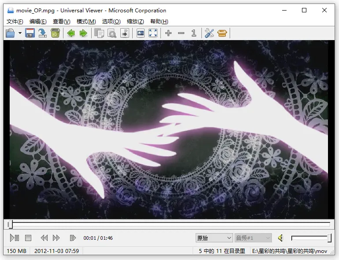Minimize the Universal Viewer window
Viewport: 339px width, 260px height.
coord(284,10)
